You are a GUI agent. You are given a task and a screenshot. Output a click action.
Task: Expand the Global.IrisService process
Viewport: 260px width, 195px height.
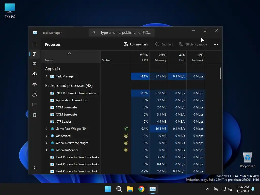pos(47,150)
